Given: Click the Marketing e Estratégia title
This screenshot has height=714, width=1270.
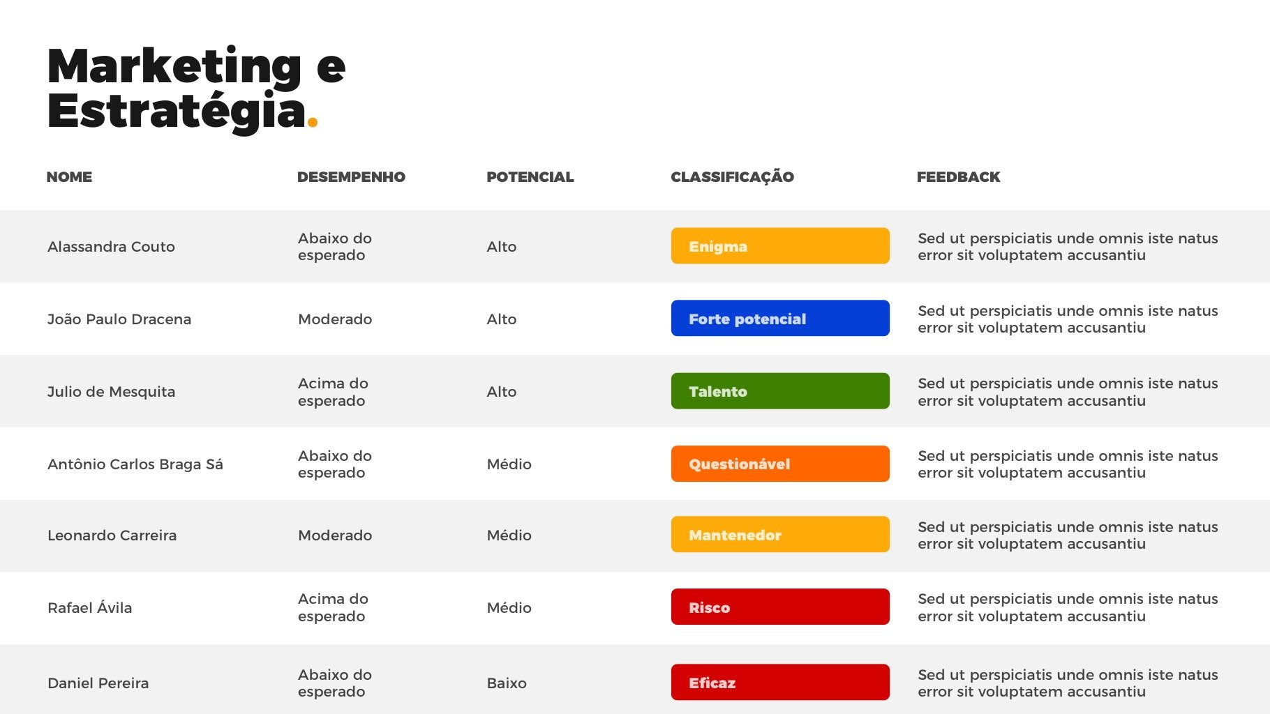Looking at the screenshot, I should coord(196,88).
